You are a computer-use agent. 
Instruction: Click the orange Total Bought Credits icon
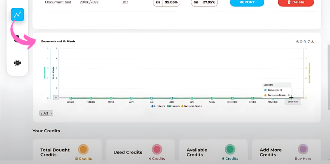tap(83, 149)
